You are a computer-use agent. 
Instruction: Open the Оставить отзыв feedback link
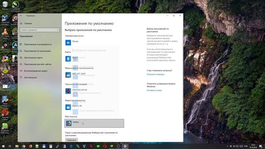click(154, 90)
